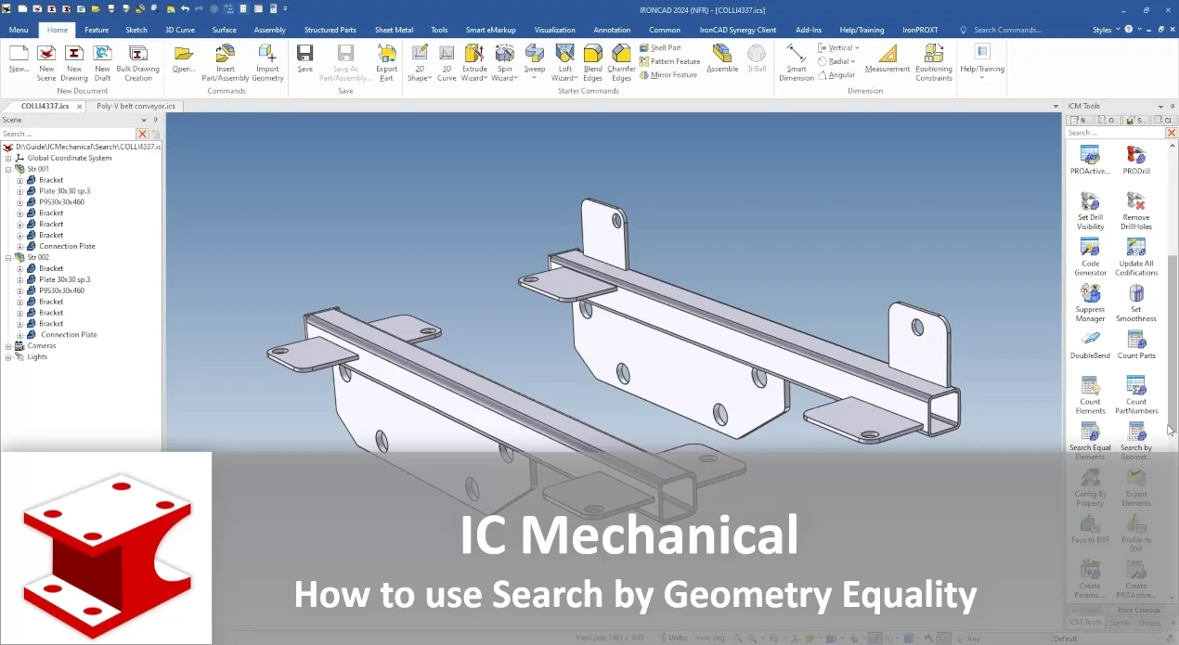1179x645 pixels.
Task: Click the Open folder icon
Action: (184, 53)
